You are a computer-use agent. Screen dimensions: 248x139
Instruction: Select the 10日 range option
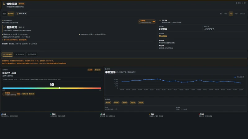[x=226, y=14]
